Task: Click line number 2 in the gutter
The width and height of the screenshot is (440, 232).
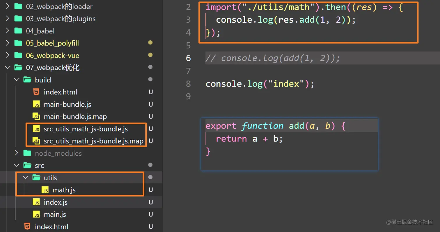Action: pyautogui.click(x=188, y=7)
